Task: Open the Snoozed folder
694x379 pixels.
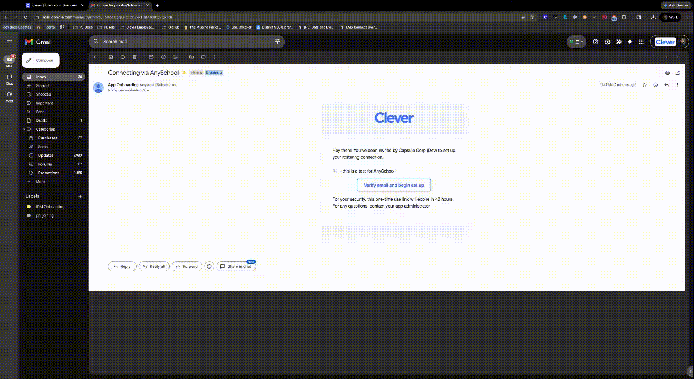Action: [53, 94]
